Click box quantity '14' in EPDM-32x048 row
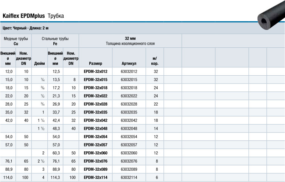The height and width of the screenshot is (182, 285). pyautogui.click(x=156, y=129)
